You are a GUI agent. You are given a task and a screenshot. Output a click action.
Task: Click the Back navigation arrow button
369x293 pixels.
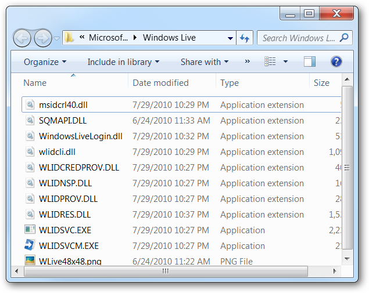[23, 38]
